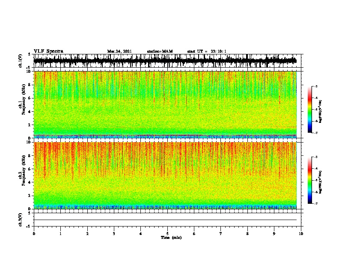Image resolution: width=339 pixels, height=262 pixels.
Task: Click the flat ch.3 voltage line
Action: [x=165, y=220]
